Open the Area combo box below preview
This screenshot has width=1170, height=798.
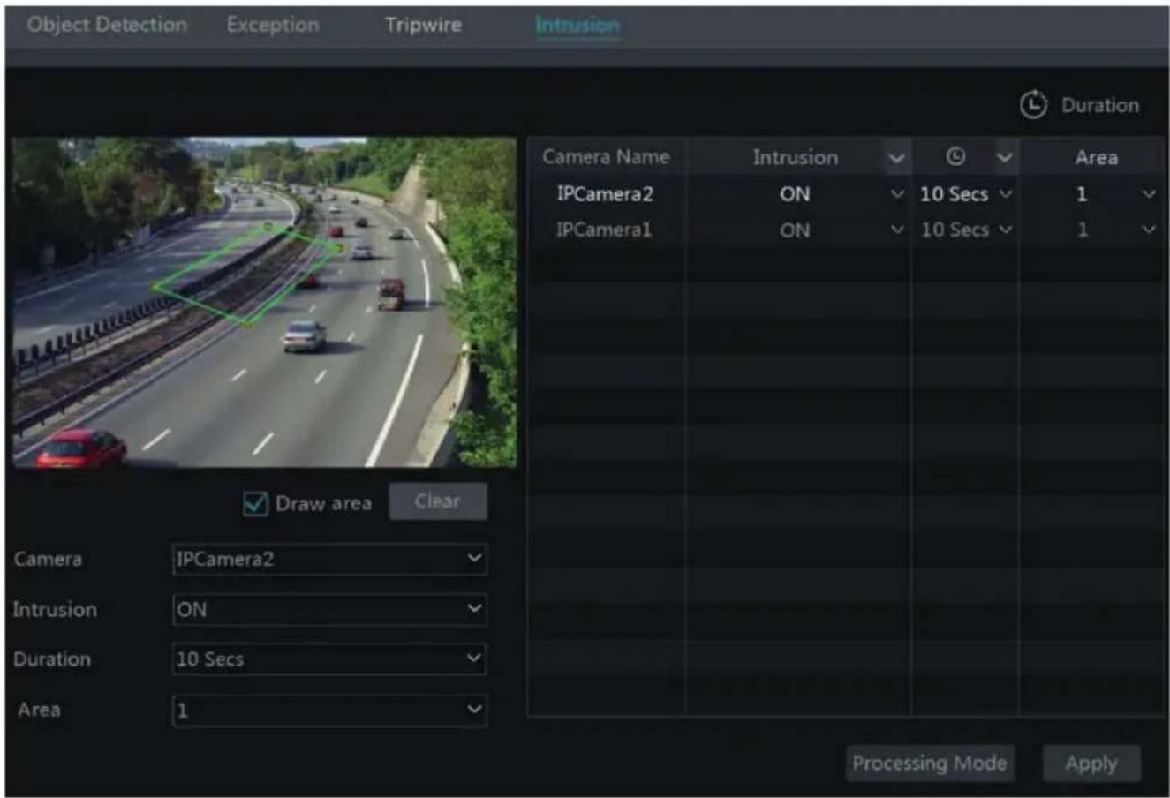(x=329, y=710)
